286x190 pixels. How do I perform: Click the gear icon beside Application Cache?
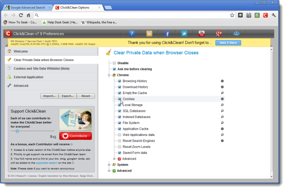click(222, 129)
